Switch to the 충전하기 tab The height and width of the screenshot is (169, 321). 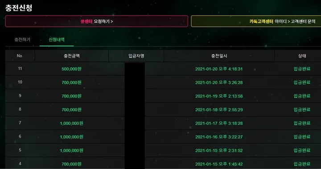tap(22, 40)
